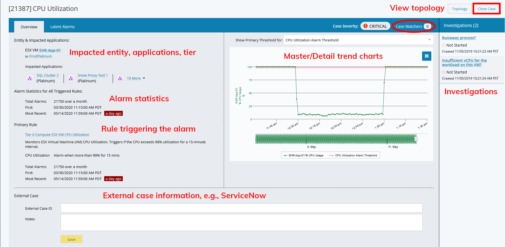Viewport: 505px width, 247px height.
Task: Toggle EHR-App-01/% CPU Usage legend series
Action: 303,155
